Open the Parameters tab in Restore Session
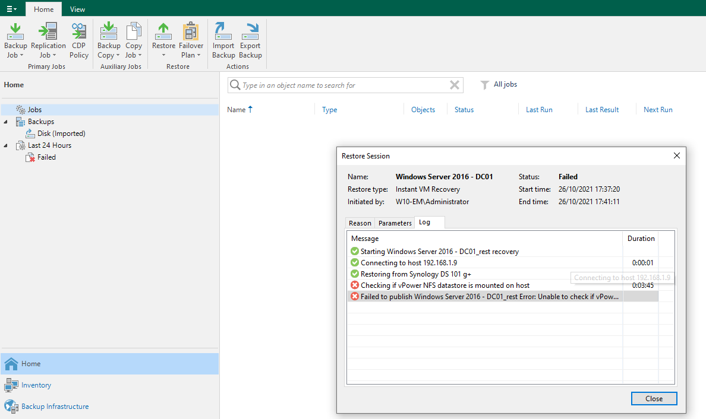Viewport: 706px width, 419px height. [x=395, y=223]
